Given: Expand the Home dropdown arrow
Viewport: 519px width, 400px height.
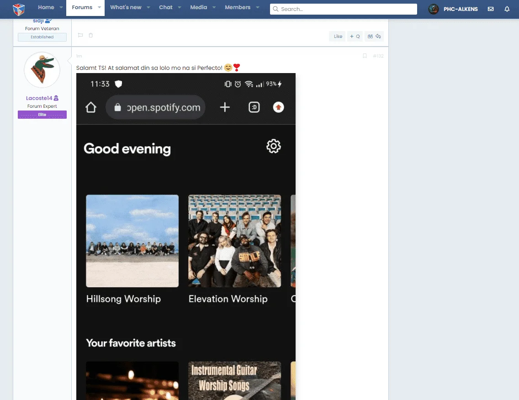Looking at the screenshot, I should click(x=61, y=7).
